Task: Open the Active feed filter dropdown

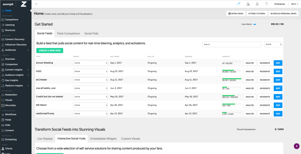Action: 273,44
